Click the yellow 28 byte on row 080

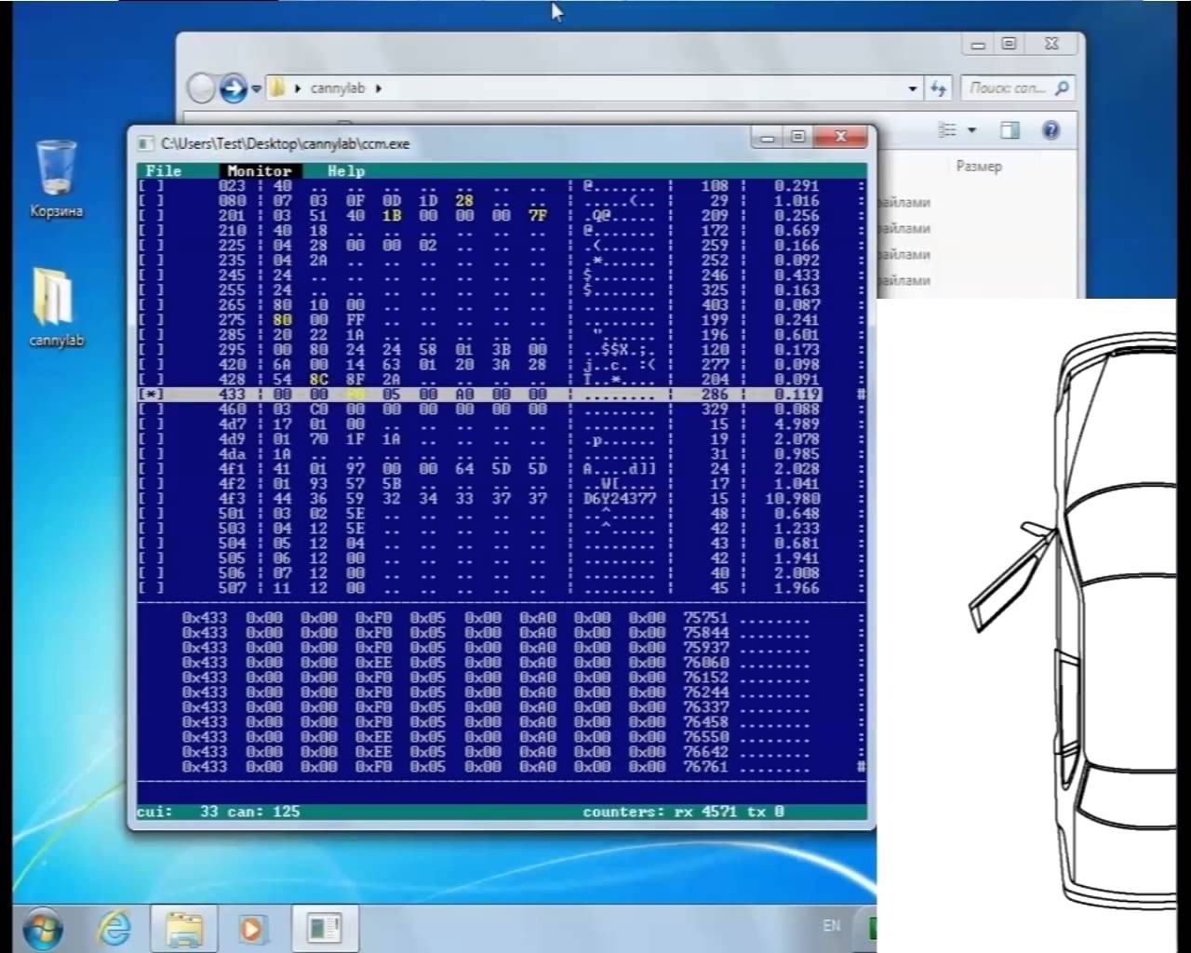[x=464, y=201]
